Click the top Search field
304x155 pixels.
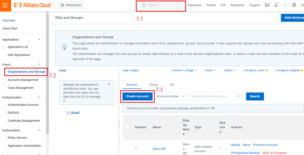[x=161, y=5]
